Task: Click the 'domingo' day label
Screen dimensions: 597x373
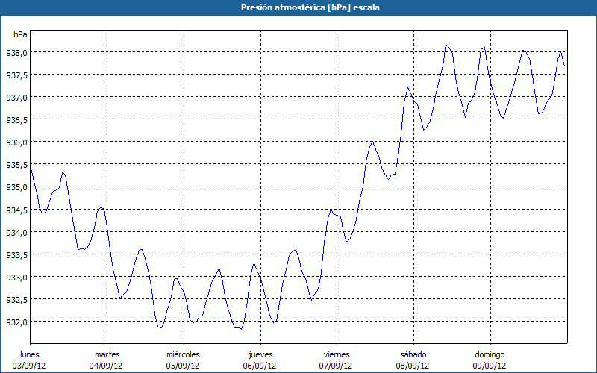Action: click(490, 354)
